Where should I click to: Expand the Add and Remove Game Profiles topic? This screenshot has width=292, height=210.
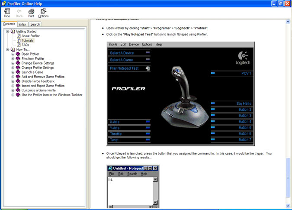13,77
